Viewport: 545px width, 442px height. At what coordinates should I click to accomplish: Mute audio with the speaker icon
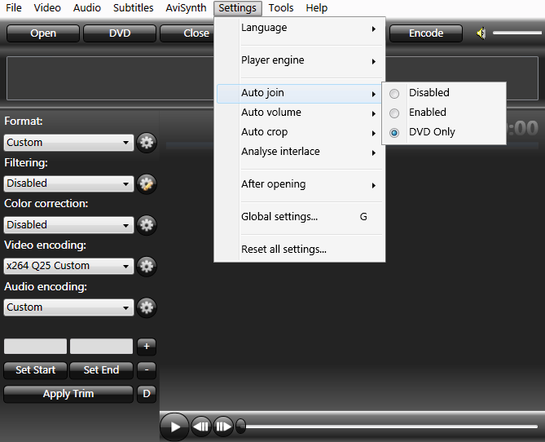point(481,33)
